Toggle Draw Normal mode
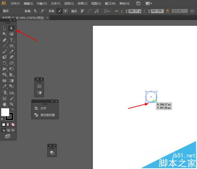The height and width of the screenshot is (169, 197). click(x=4, y=130)
